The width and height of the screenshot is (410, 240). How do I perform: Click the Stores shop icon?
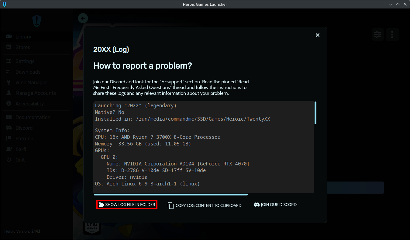point(9,47)
